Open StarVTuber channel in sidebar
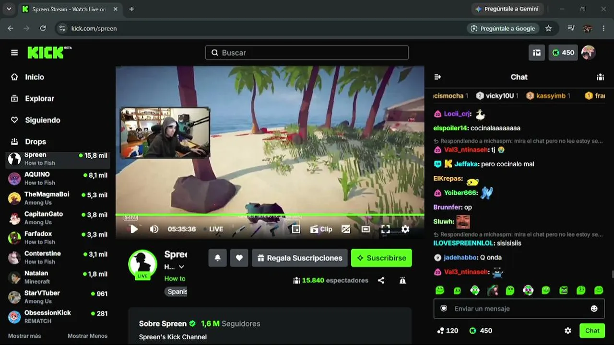614x345 pixels. click(x=58, y=297)
